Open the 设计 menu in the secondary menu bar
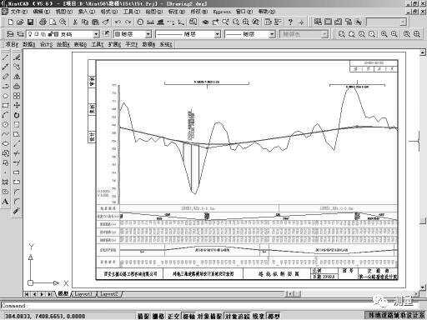Image resolution: width=427 pixels, height=320 pixels. tap(46, 44)
